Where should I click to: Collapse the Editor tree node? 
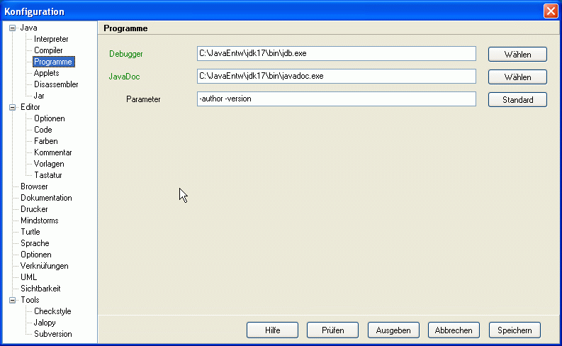12,107
